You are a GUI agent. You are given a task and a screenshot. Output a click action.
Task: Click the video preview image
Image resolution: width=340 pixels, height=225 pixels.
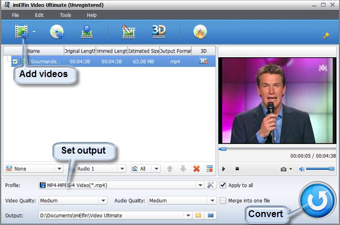[277, 100]
